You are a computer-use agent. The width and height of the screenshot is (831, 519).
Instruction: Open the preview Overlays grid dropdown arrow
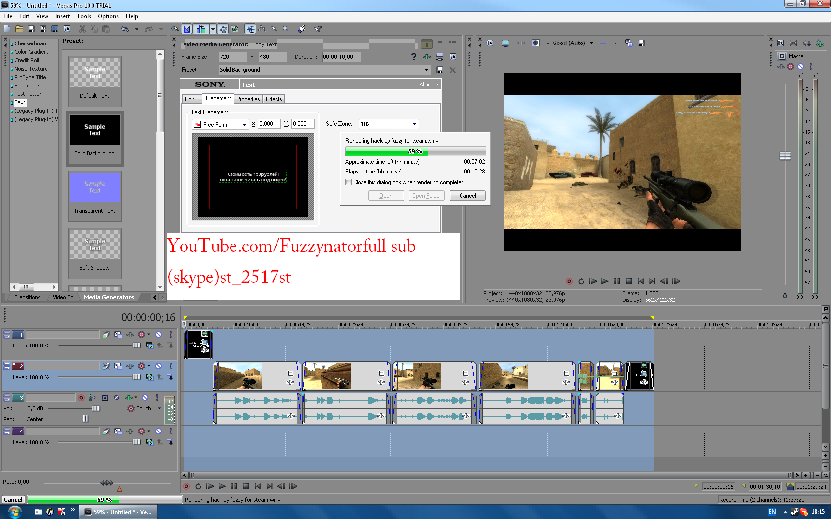coord(615,43)
